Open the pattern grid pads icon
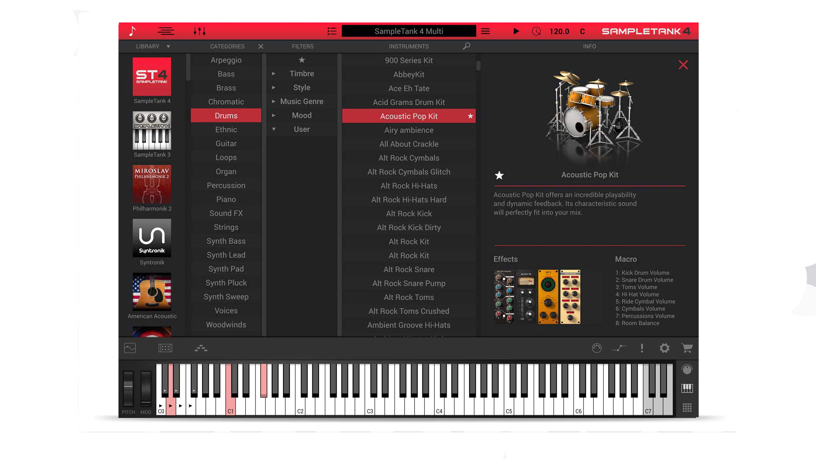This screenshot has width=816, height=459. (x=687, y=408)
